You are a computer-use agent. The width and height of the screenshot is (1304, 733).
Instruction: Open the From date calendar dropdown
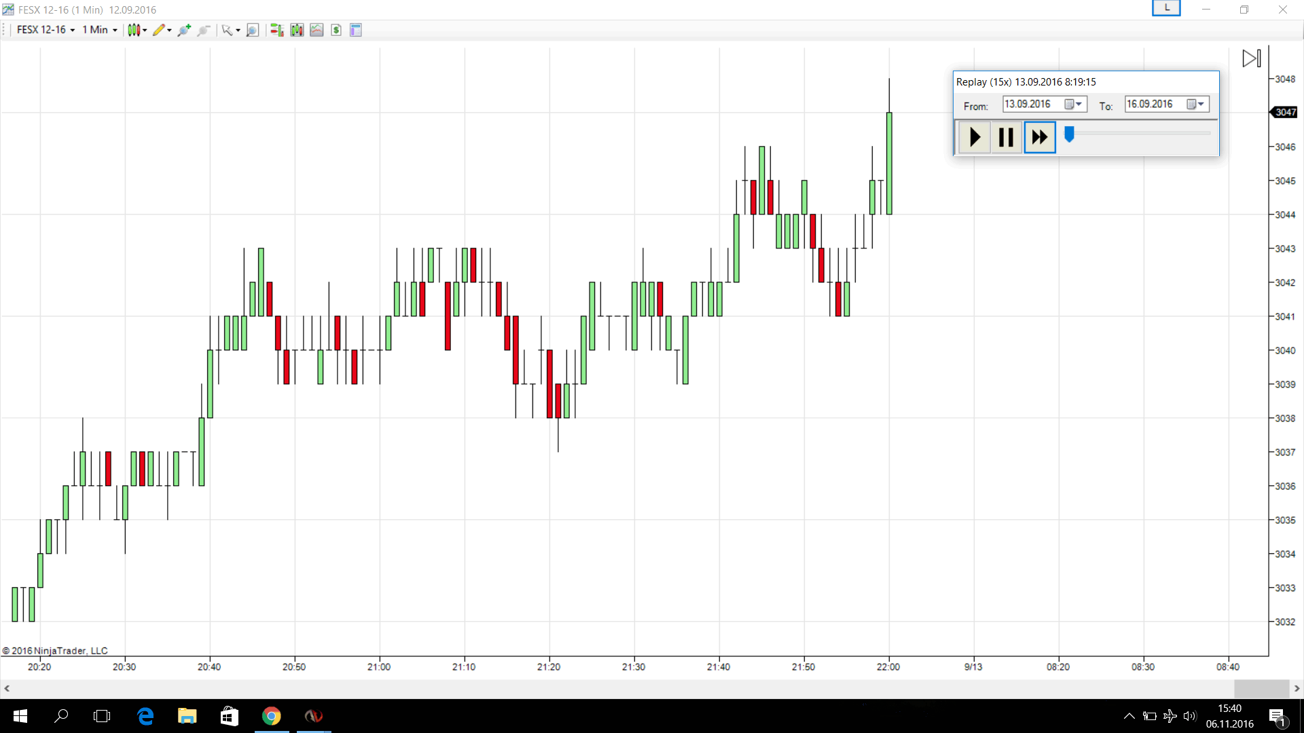1073,104
